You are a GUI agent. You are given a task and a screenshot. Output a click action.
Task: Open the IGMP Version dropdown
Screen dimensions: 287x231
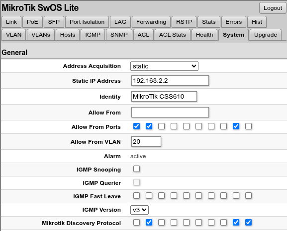[x=139, y=210]
